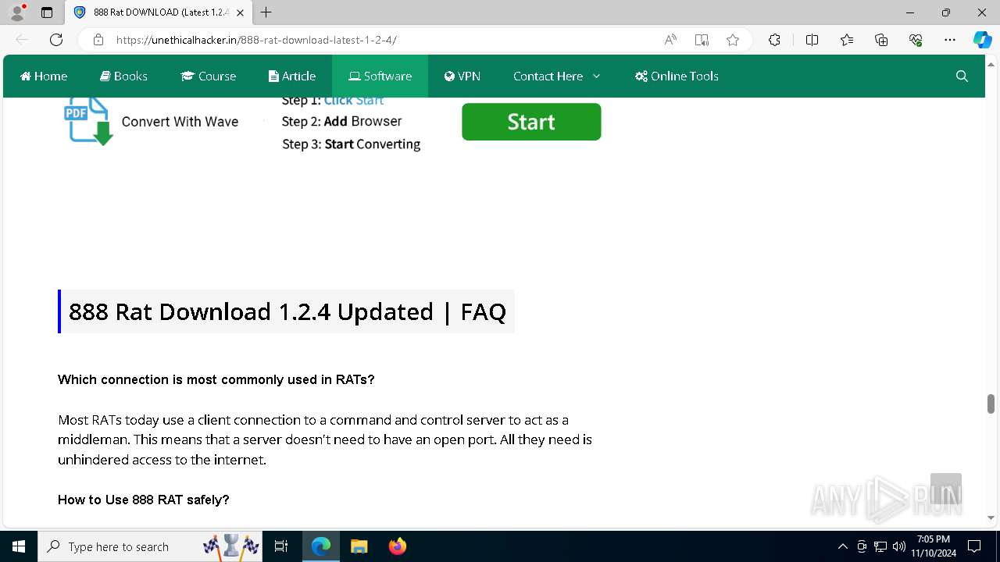Click the scroll-to-top button
This screenshot has height=562, width=1000.
coord(945,489)
